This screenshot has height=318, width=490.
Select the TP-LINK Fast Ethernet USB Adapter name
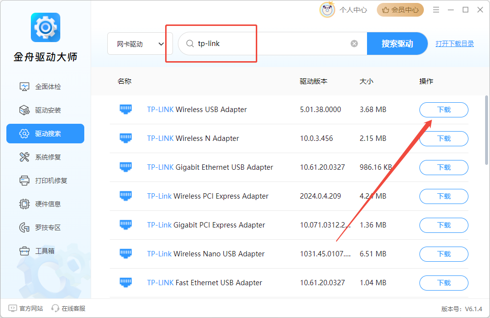coord(204,283)
